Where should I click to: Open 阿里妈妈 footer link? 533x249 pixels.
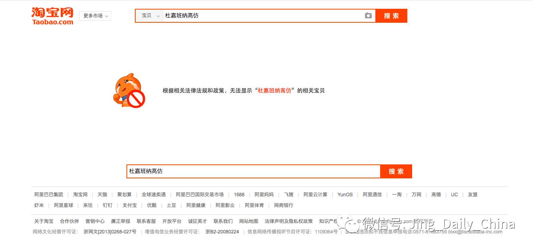pyautogui.click(x=264, y=195)
